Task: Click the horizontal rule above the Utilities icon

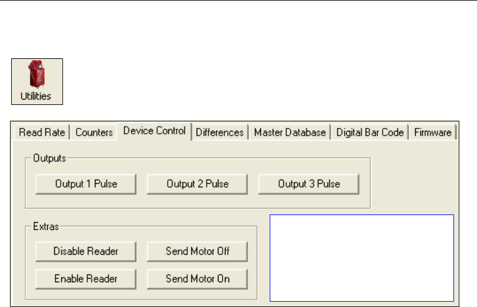Action: point(238,1)
